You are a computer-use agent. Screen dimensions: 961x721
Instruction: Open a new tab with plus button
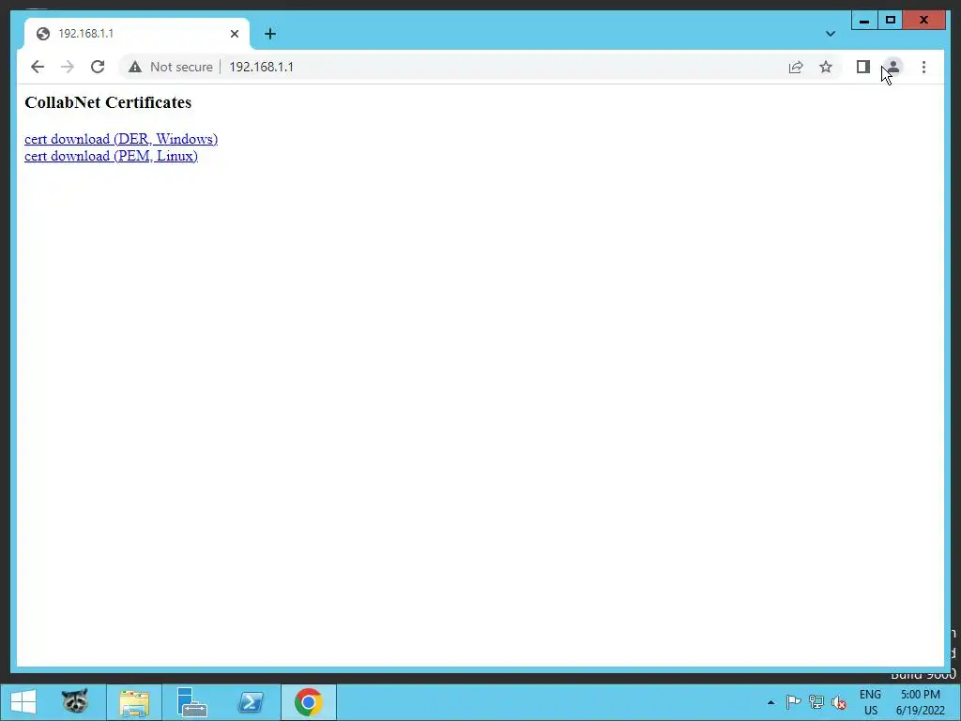pyautogui.click(x=270, y=34)
